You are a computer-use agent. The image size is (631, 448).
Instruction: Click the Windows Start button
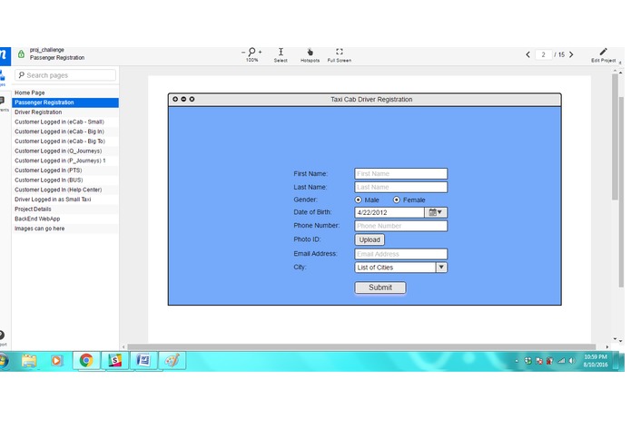[x=4, y=361]
